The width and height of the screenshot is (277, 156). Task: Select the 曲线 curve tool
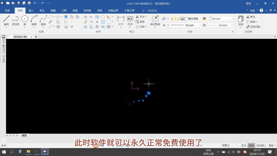[43, 20]
